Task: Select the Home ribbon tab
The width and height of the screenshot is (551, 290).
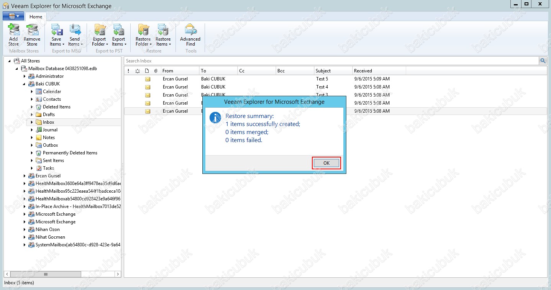Action: 36,16
